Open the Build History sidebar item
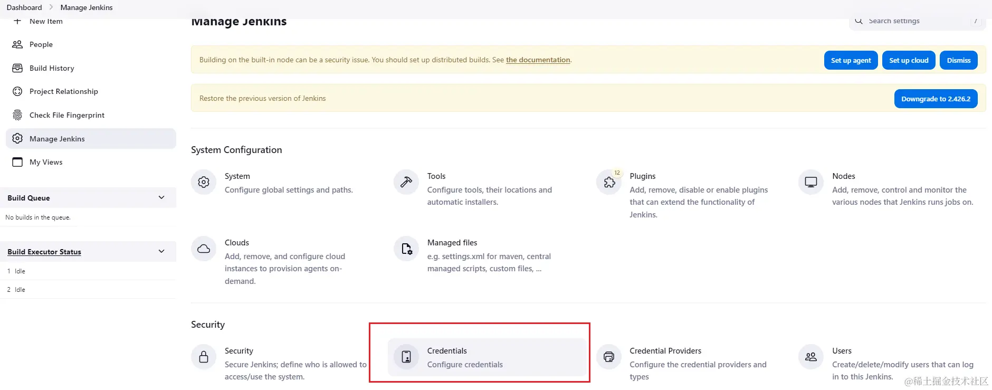This screenshot has width=992, height=390. (x=52, y=68)
